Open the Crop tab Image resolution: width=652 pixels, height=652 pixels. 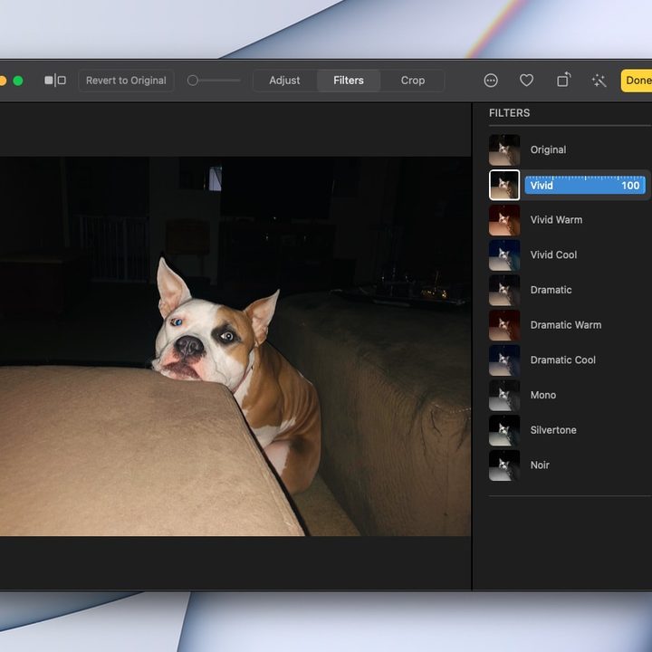[413, 81]
